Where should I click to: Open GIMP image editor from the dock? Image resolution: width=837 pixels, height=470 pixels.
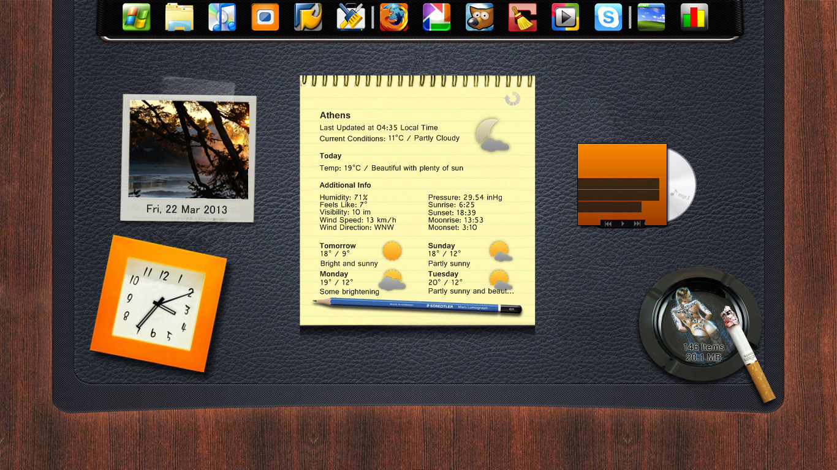pyautogui.click(x=480, y=18)
